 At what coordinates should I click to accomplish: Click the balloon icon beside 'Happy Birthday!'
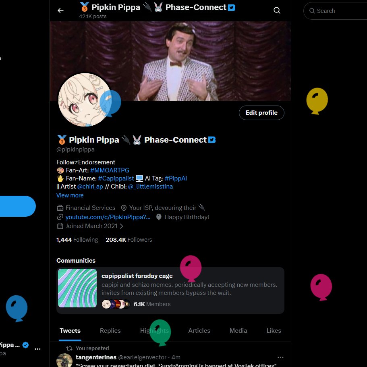coord(158,217)
